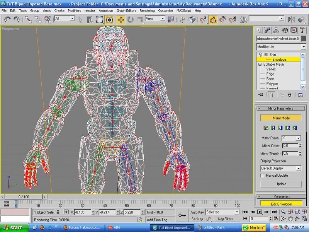Click the Set Key button
This screenshot has width=309, height=232.
tap(197, 219)
